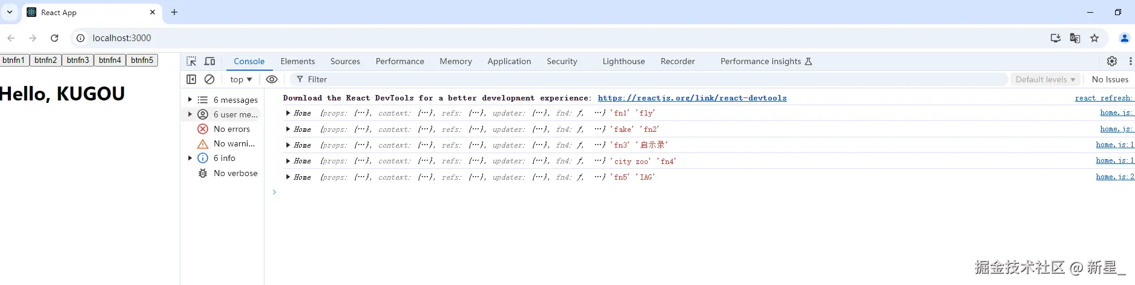Open the DevTools settings gear

tap(1112, 61)
